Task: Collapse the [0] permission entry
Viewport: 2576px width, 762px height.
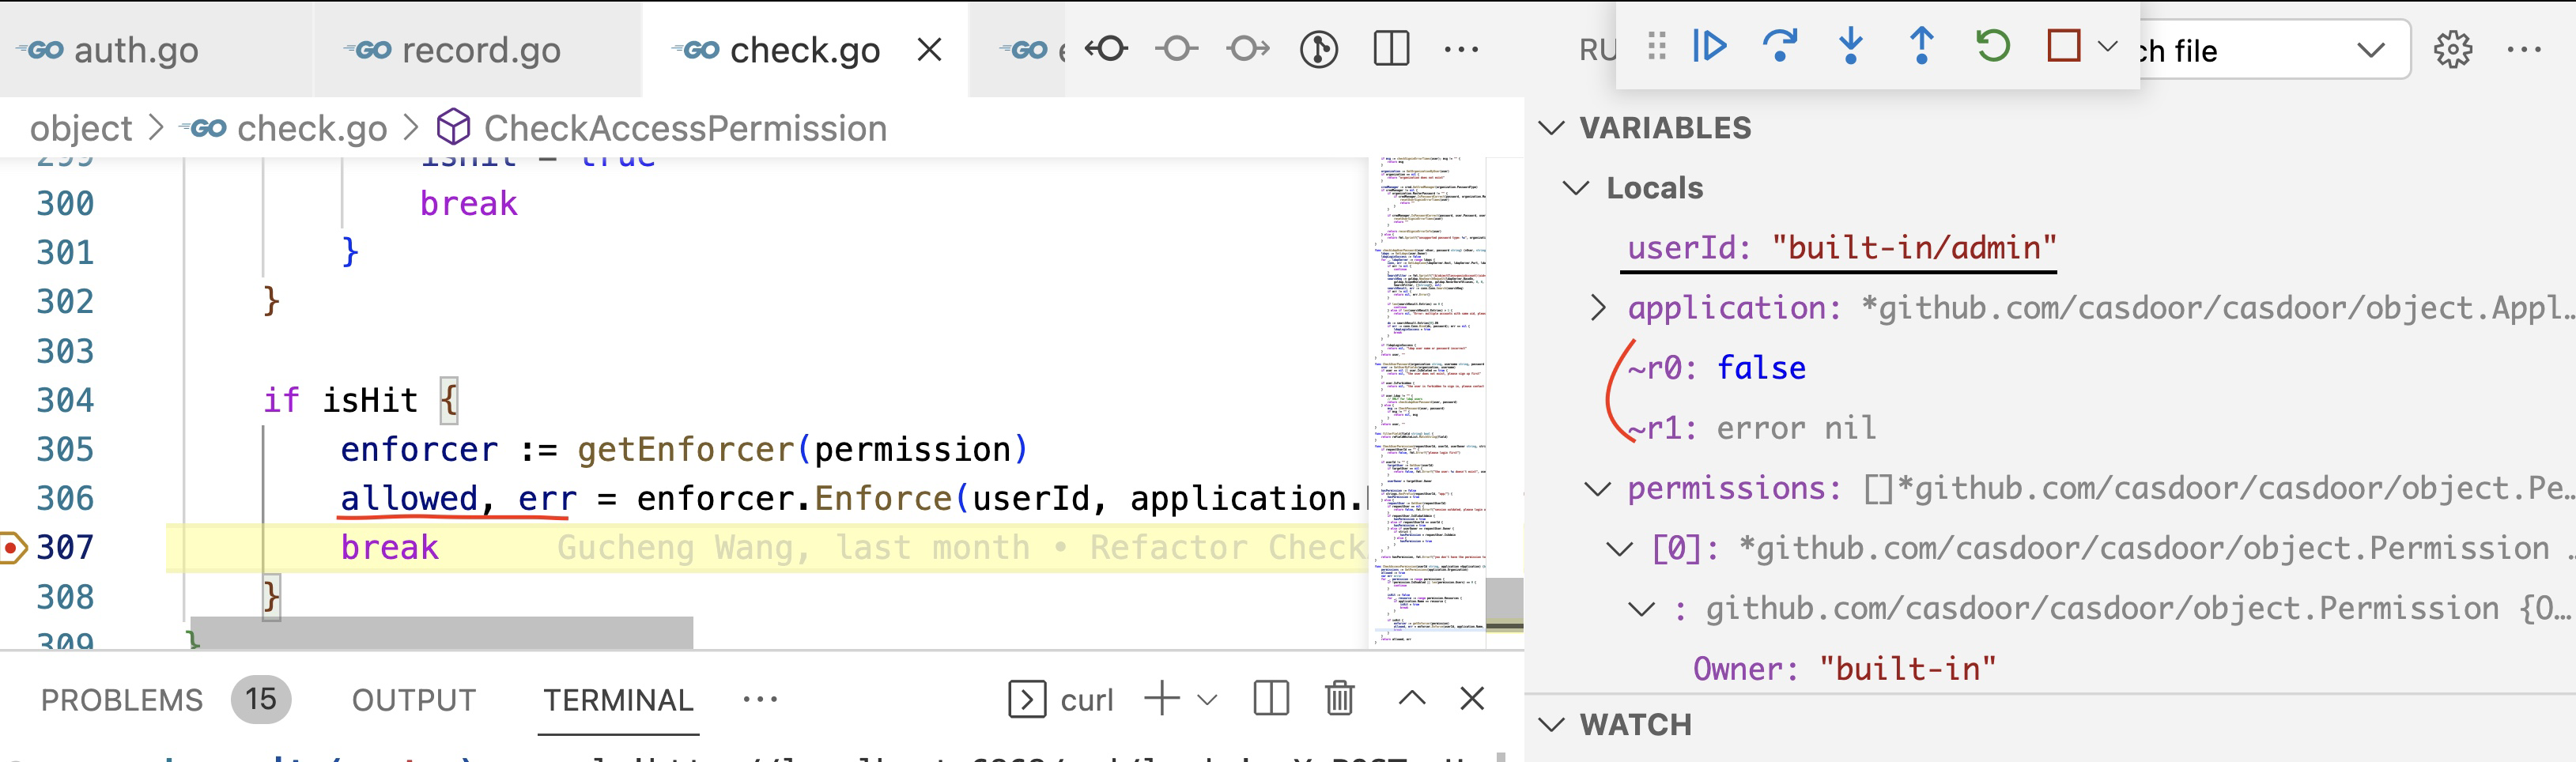Action: [x=1620, y=549]
